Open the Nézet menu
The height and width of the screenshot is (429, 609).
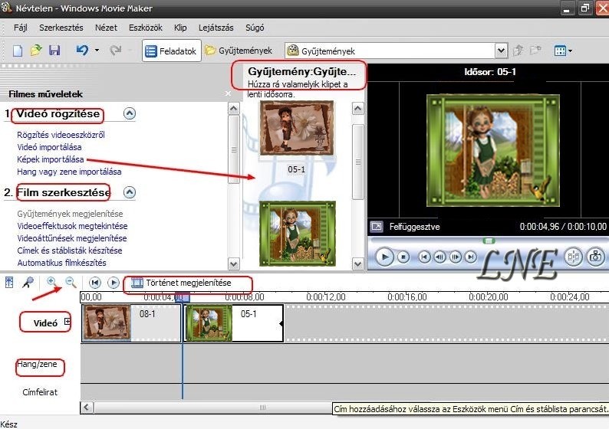tap(106, 28)
